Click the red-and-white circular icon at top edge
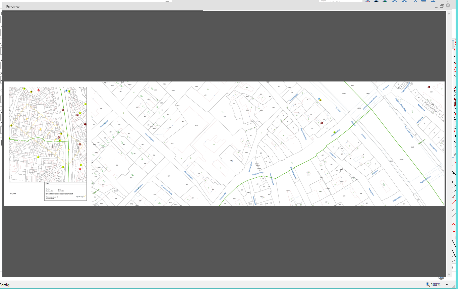Screen dimensions: 458x289 click(x=368, y=2)
